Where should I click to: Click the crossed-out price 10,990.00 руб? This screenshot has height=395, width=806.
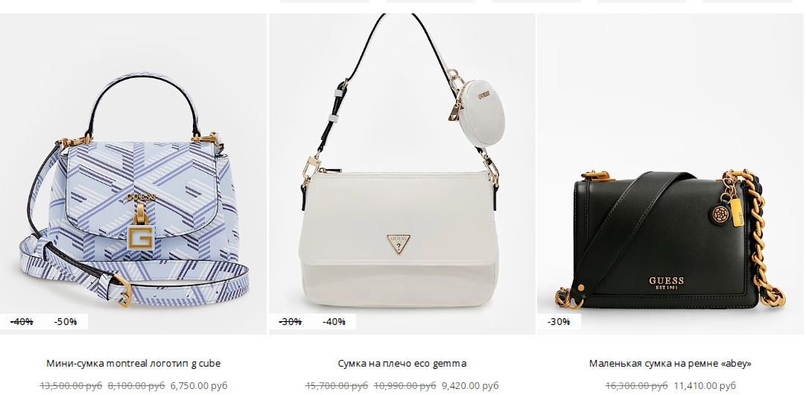pos(404,385)
